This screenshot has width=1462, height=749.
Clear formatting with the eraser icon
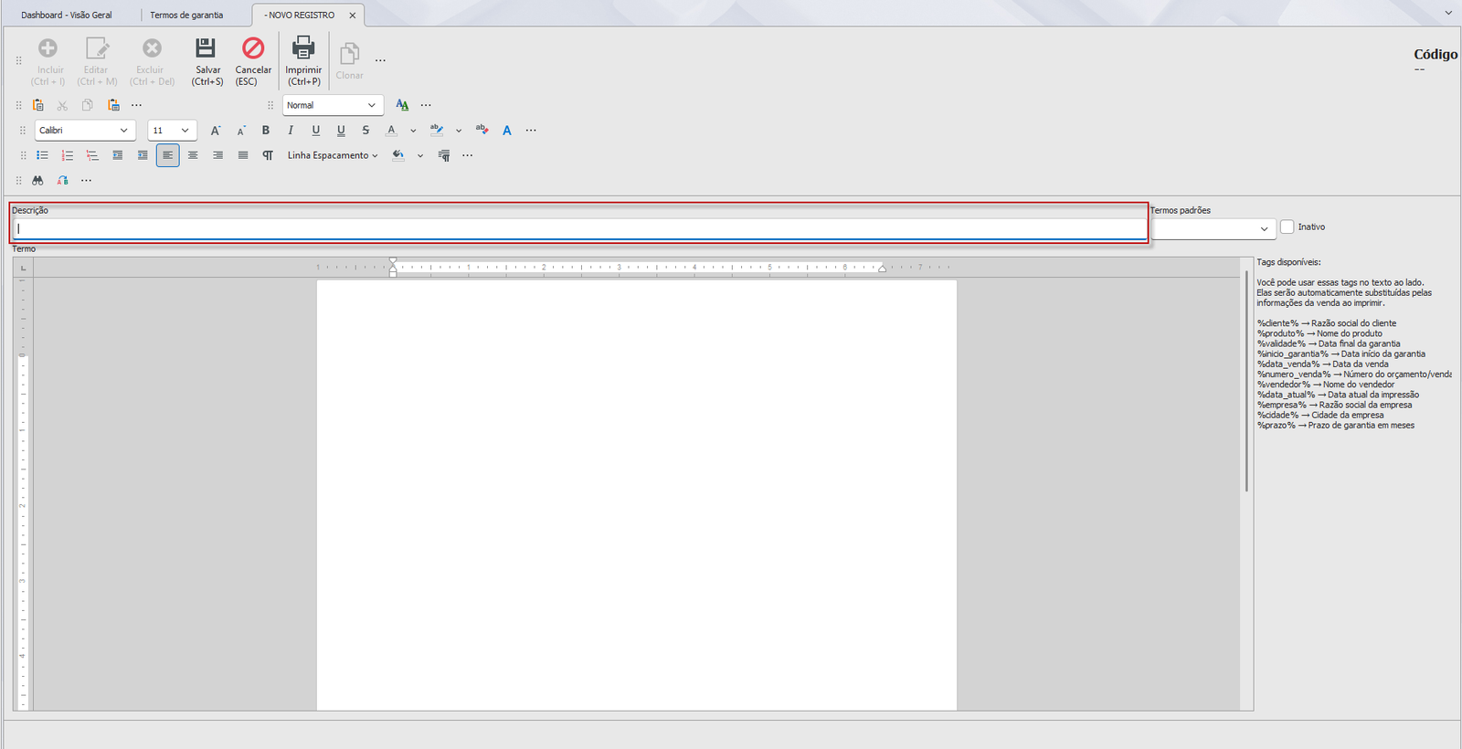coord(482,131)
